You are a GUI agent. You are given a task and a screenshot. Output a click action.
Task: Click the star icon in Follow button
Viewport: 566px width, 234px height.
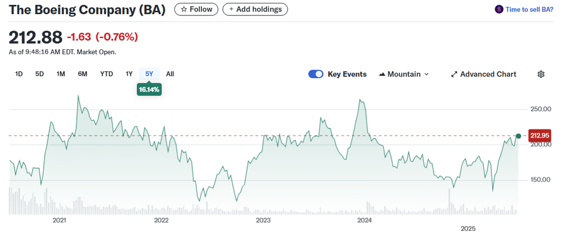183,9
